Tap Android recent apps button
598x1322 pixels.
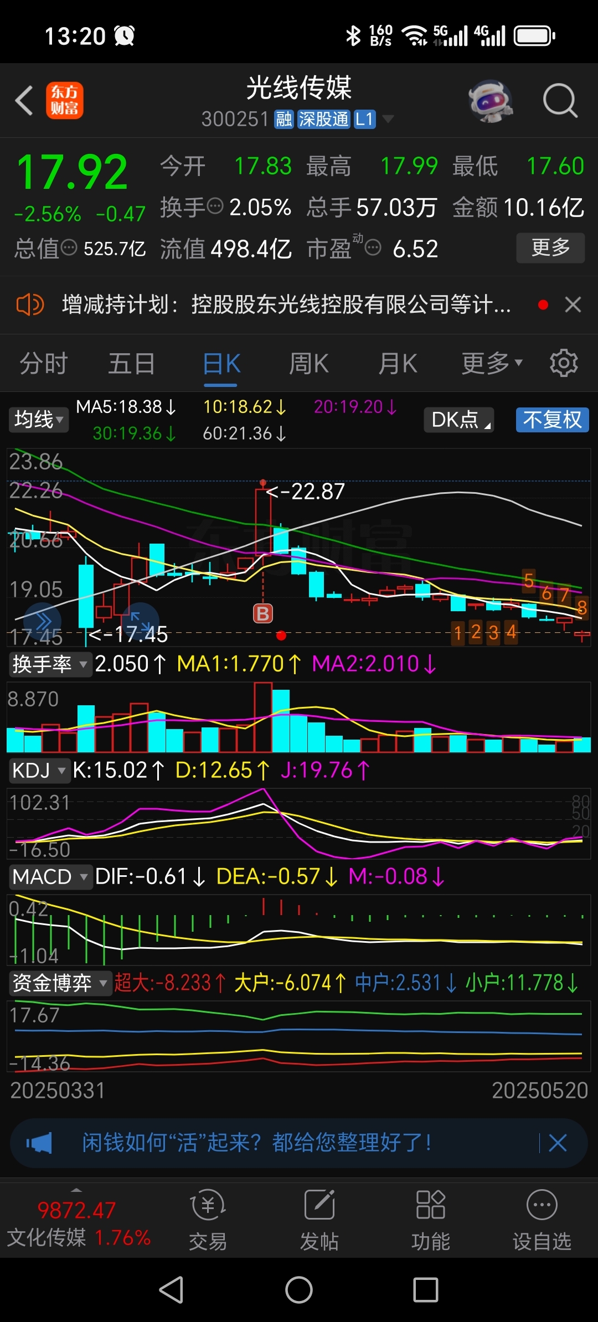coord(426,1290)
